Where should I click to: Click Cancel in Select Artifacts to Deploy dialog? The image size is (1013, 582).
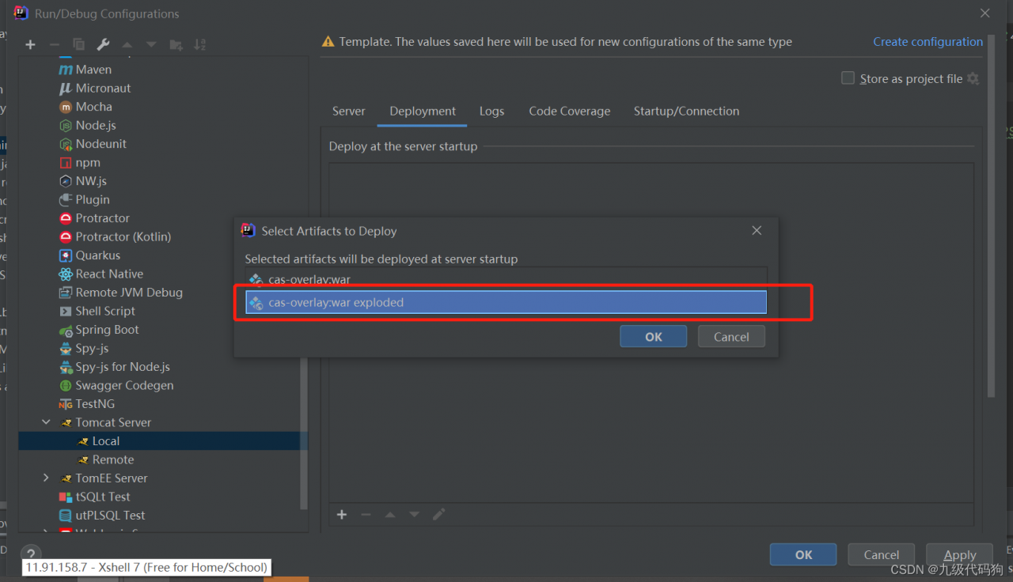[x=731, y=336]
